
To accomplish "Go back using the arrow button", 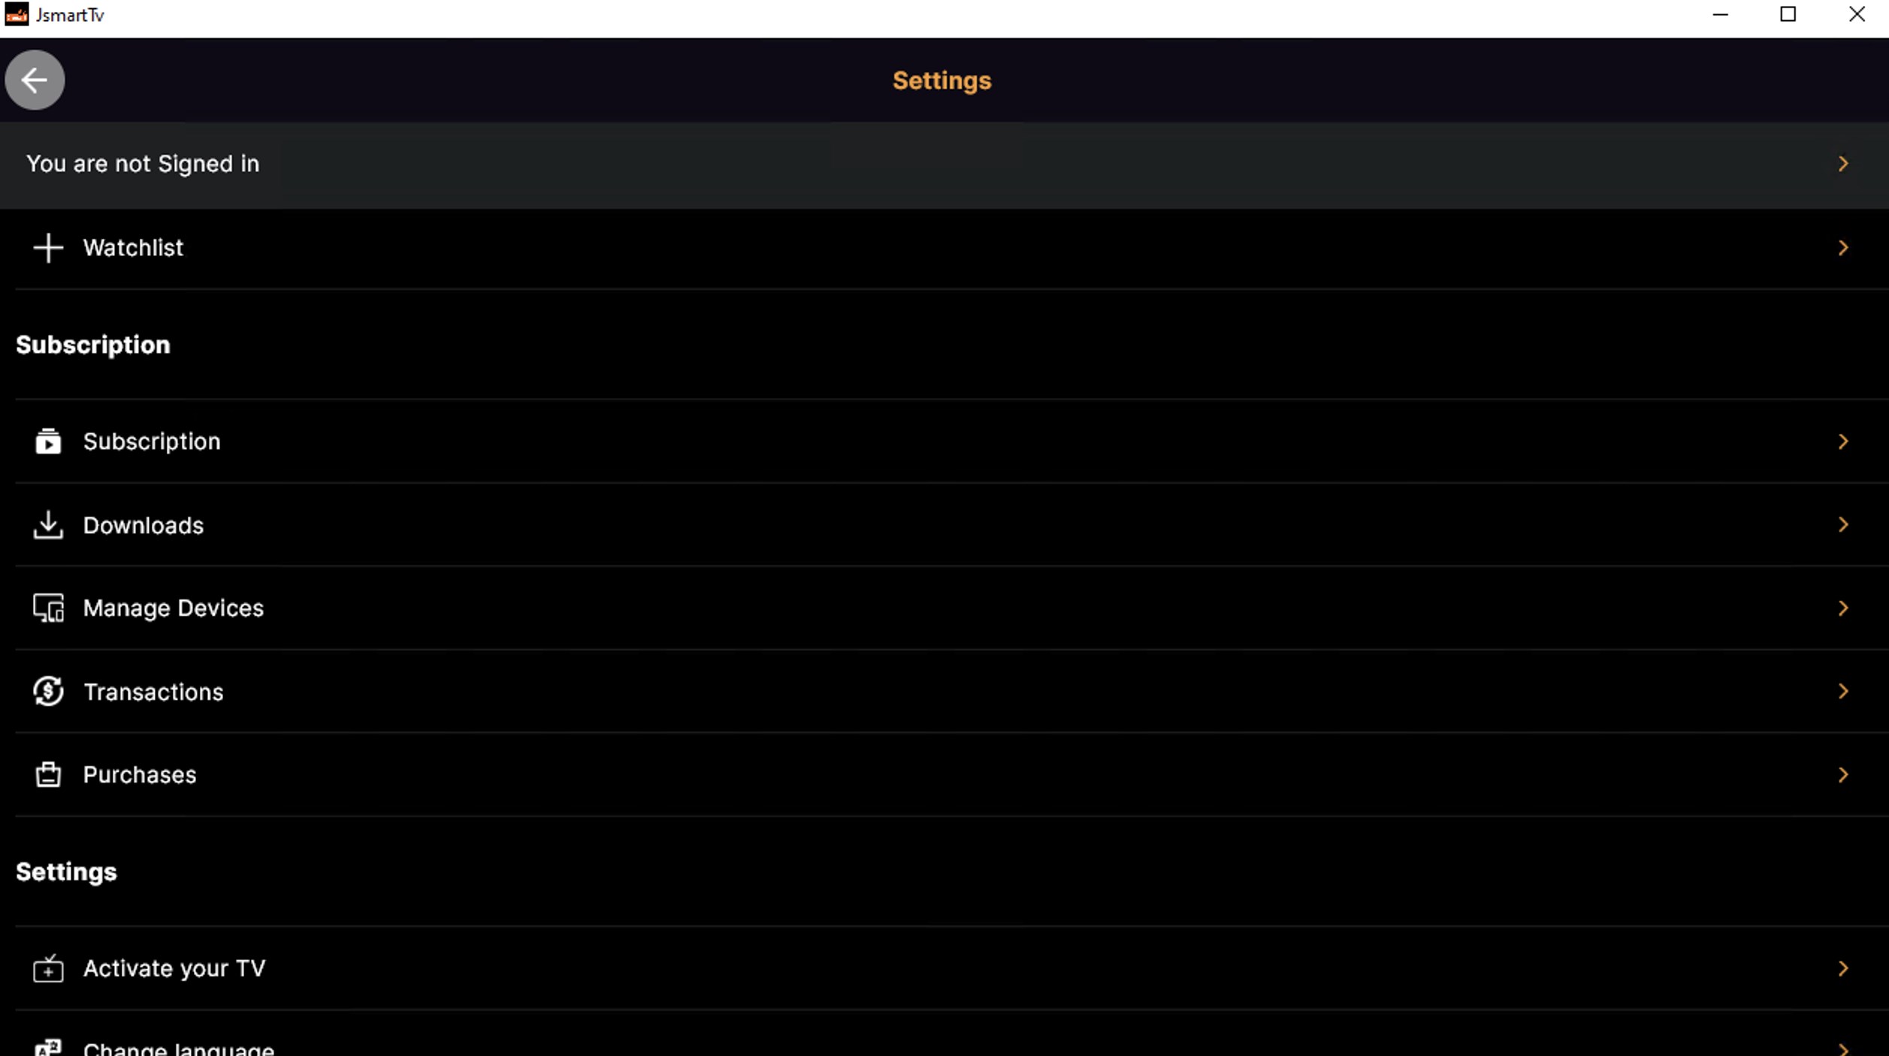I will click(x=35, y=80).
